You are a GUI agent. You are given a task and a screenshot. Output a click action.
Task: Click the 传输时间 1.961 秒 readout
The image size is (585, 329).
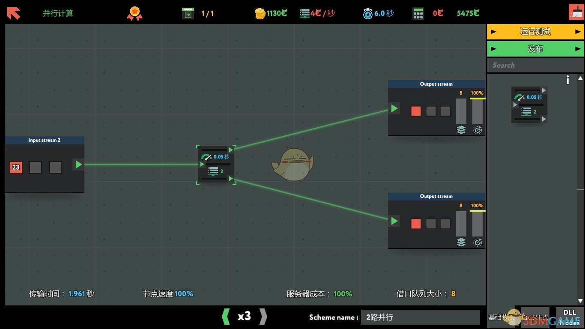62,294
